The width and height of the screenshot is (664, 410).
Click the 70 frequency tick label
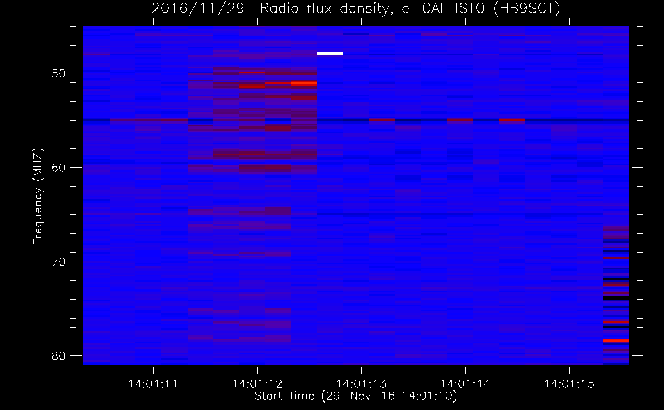click(59, 262)
